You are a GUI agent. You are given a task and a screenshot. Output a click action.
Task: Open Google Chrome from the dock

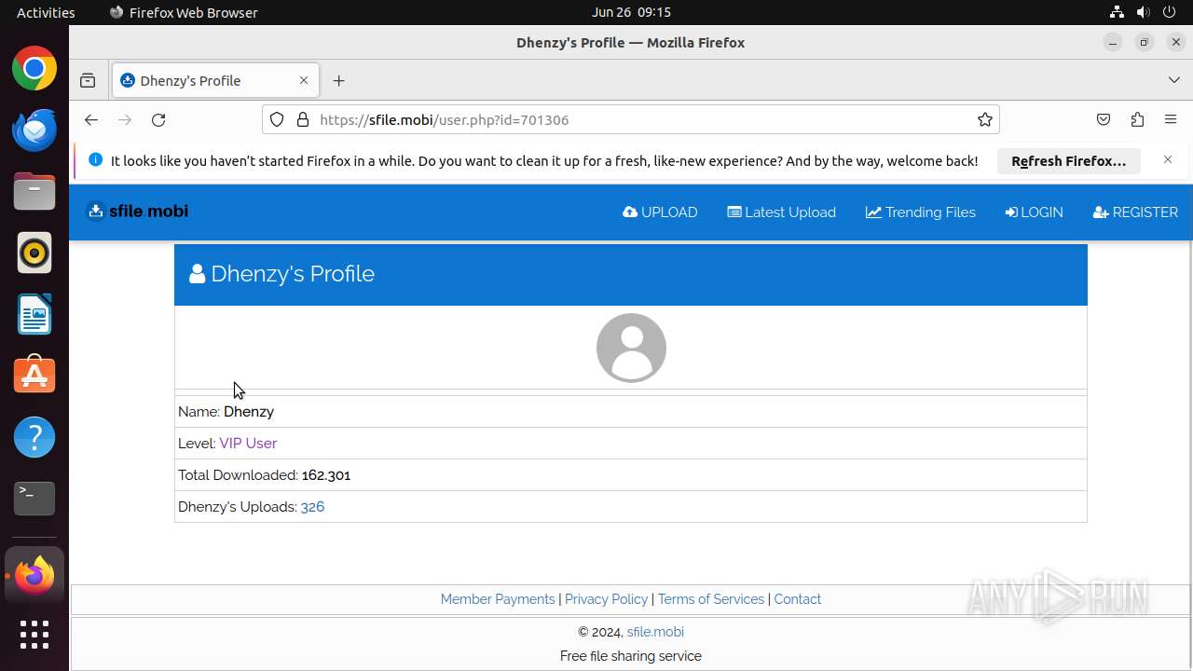point(34,69)
